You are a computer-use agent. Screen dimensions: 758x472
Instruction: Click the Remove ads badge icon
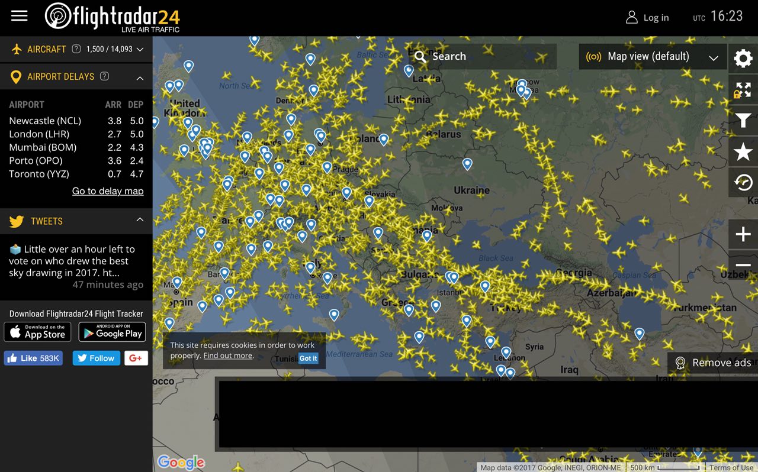[x=680, y=363]
